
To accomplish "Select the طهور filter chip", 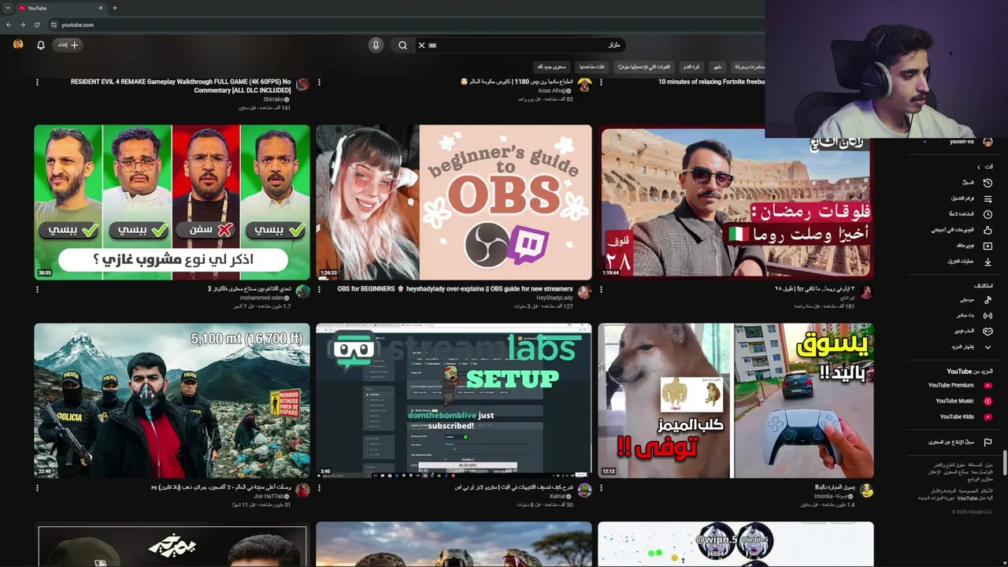I will 717,67.
